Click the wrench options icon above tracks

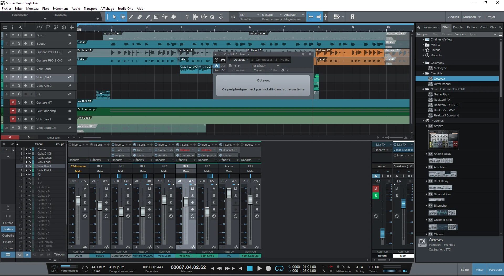(20, 27)
